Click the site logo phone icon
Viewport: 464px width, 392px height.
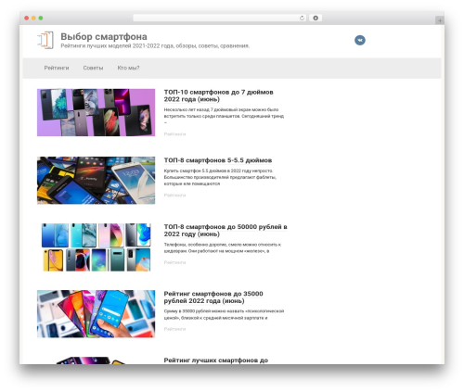(45, 40)
